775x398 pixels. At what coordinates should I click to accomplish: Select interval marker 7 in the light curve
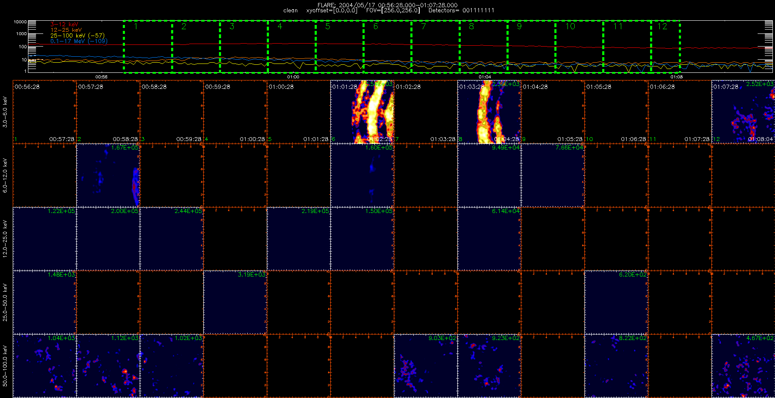coord(423,27)
